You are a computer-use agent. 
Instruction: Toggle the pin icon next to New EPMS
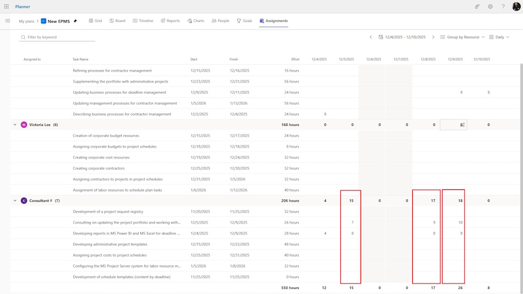(75, 21)
